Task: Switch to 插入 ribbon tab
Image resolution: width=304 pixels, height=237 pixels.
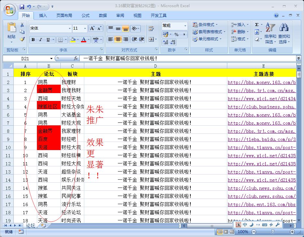Action: point(43,16)
